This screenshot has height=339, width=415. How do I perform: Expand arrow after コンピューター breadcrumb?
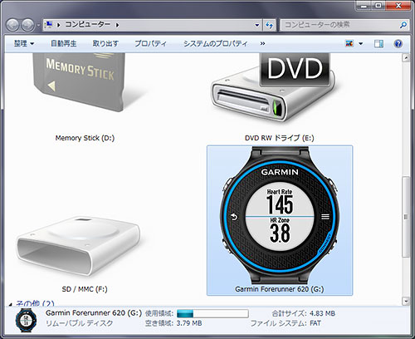[x=117, y=25]
